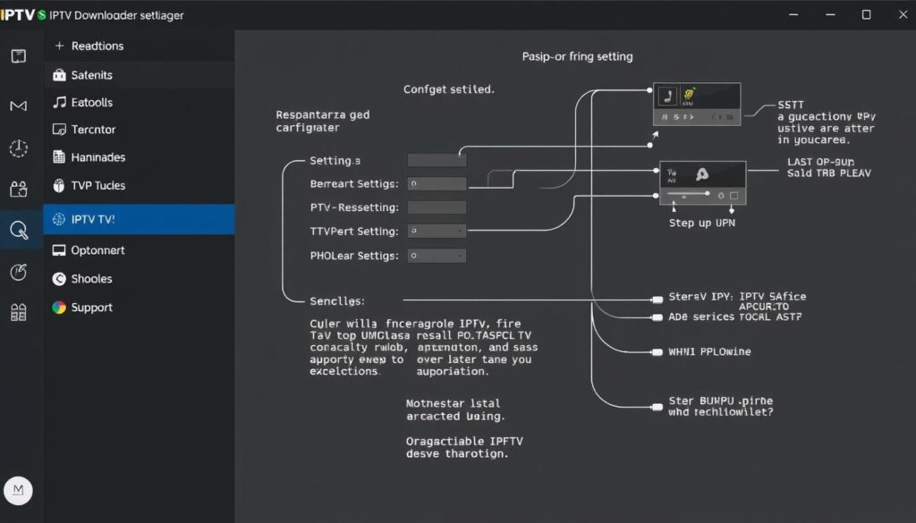Click the screen icon beside Optonnert

59,250
